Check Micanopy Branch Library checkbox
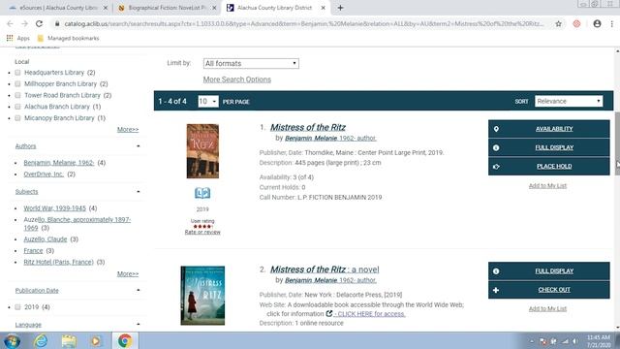Image resolution: width=620 pixels, height=349 pixels. click(17, 118)
